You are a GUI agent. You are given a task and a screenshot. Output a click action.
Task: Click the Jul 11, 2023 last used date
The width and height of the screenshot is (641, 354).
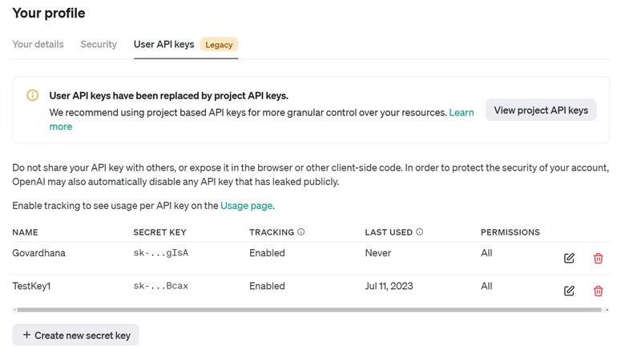pyautogui.click(x=389, y=286)
